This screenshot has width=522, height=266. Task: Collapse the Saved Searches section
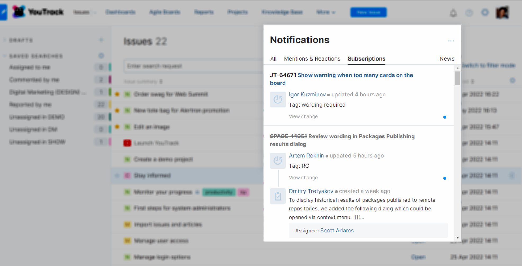pos(4,56)
